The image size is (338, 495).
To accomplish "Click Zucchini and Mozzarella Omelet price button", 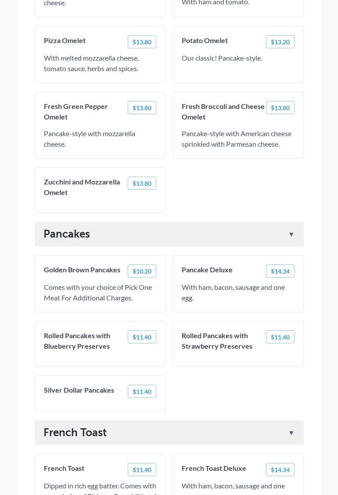I will click(x=142, y=184).
